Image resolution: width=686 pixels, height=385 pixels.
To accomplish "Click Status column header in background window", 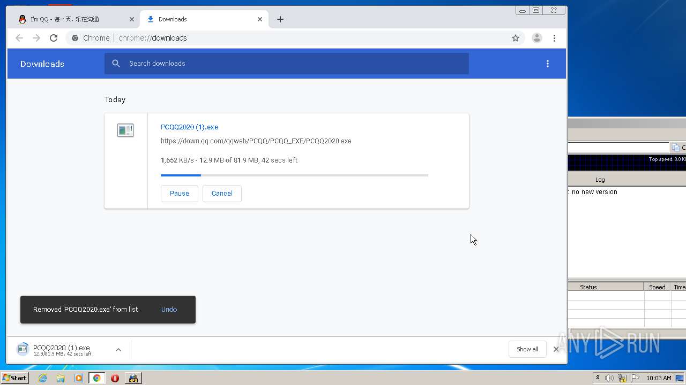I will pyautogui.click(x=588, y=287).
